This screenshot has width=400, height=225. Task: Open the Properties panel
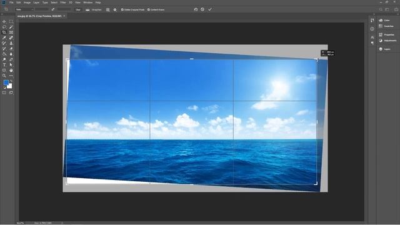(386, 35)
